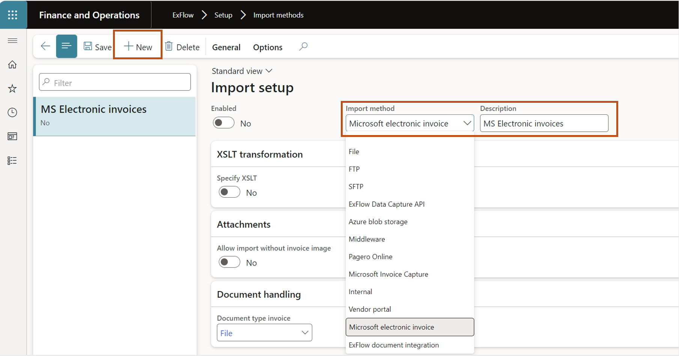Delete the current import method
This screenshot has width=679, height=356.
(182, 47)
